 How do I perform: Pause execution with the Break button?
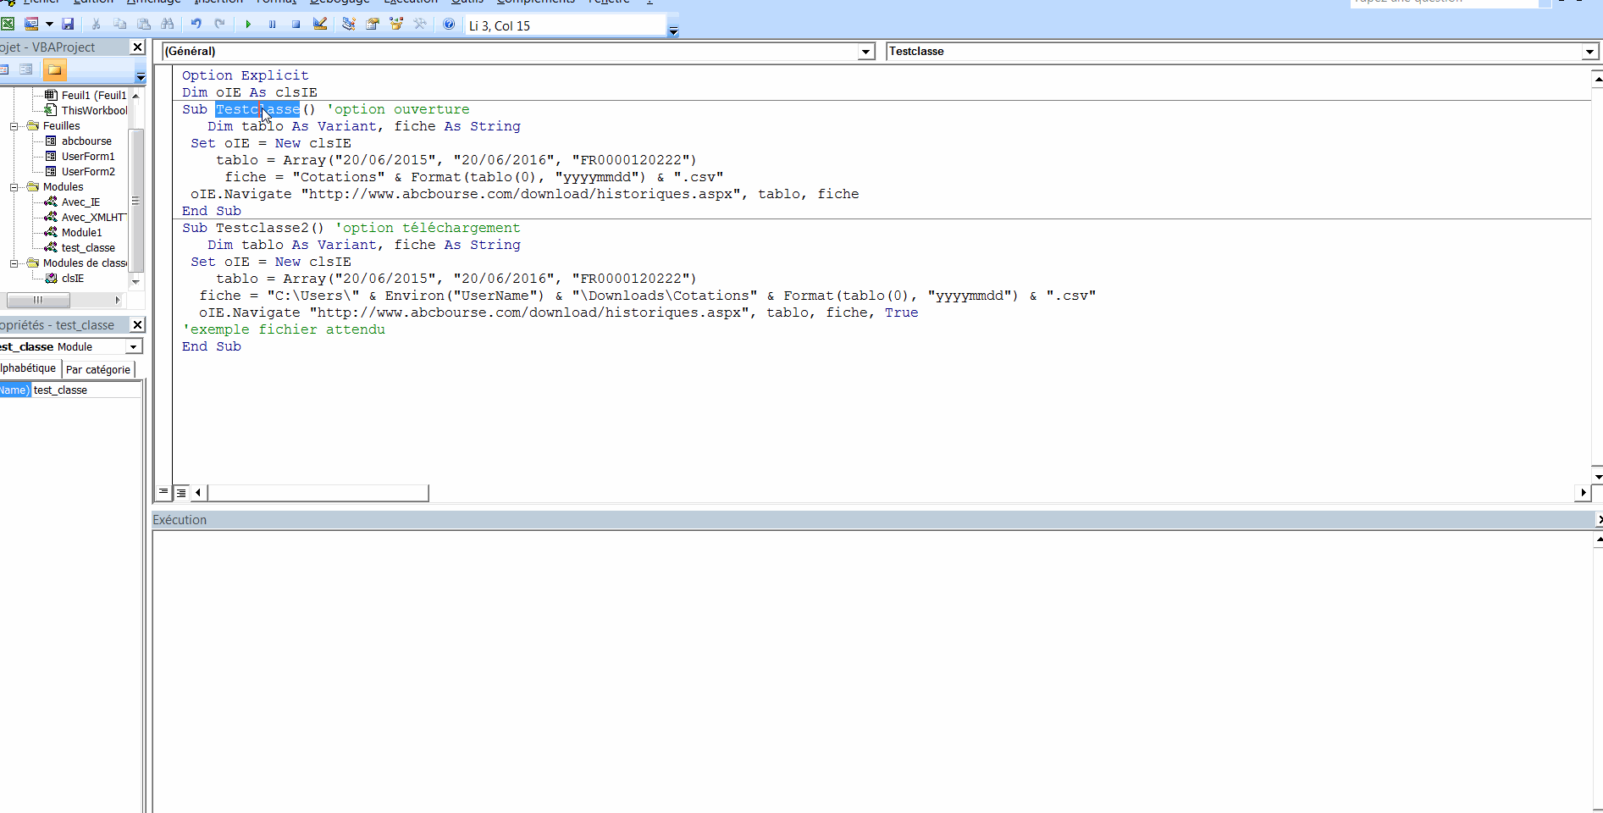coord(272,25)
